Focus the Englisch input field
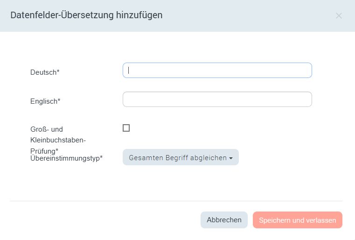355x240 pixels. pyautogui.click(x=217, y=99)
